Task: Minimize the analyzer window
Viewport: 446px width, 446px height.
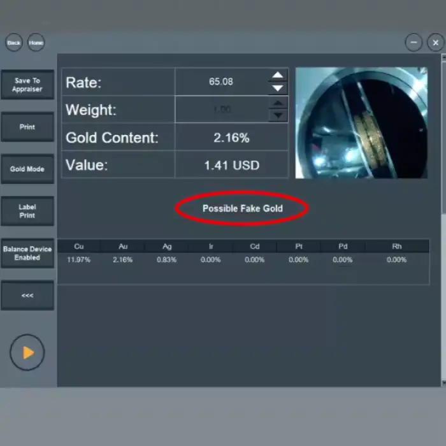Action: tap(414, 43)
